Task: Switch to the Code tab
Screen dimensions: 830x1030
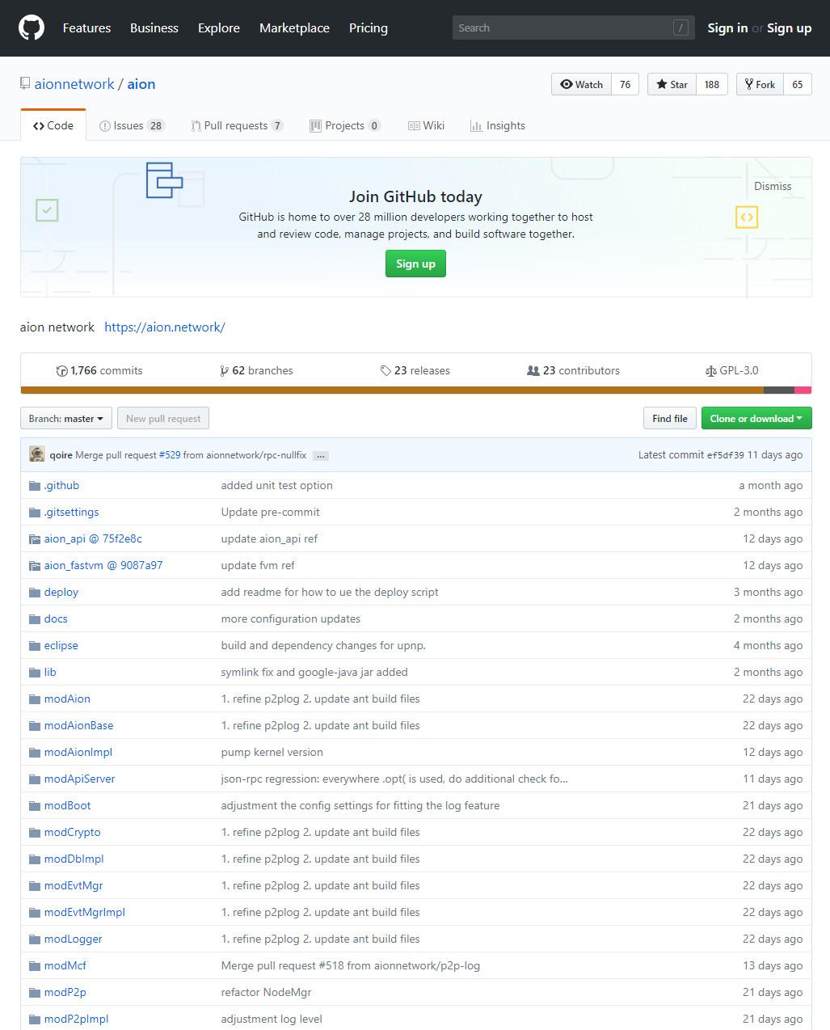Action: click(x=53, y=126)
